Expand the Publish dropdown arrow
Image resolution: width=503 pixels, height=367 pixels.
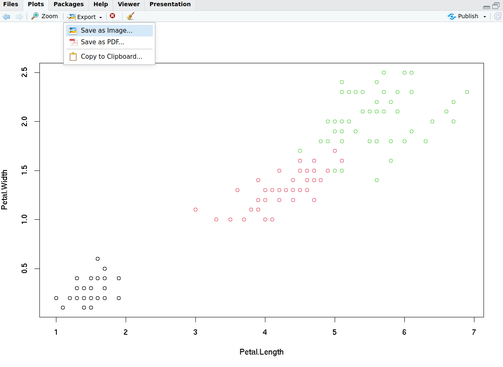coord(485,17)
